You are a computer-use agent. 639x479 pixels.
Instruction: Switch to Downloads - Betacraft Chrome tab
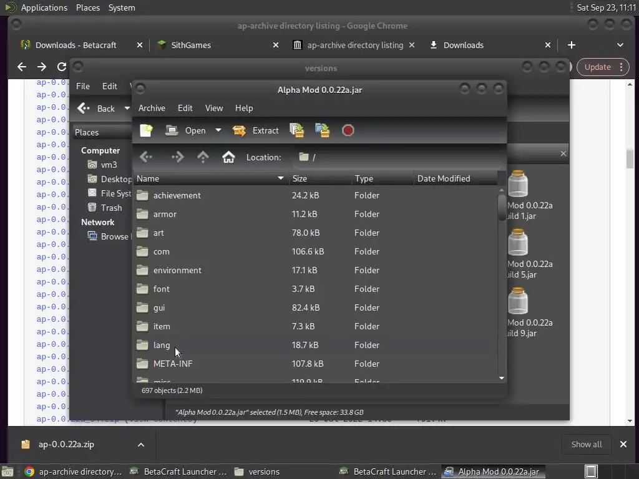click(76, 45)
